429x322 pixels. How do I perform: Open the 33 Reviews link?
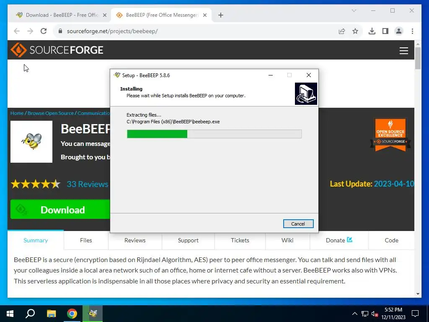click(88, 184)
